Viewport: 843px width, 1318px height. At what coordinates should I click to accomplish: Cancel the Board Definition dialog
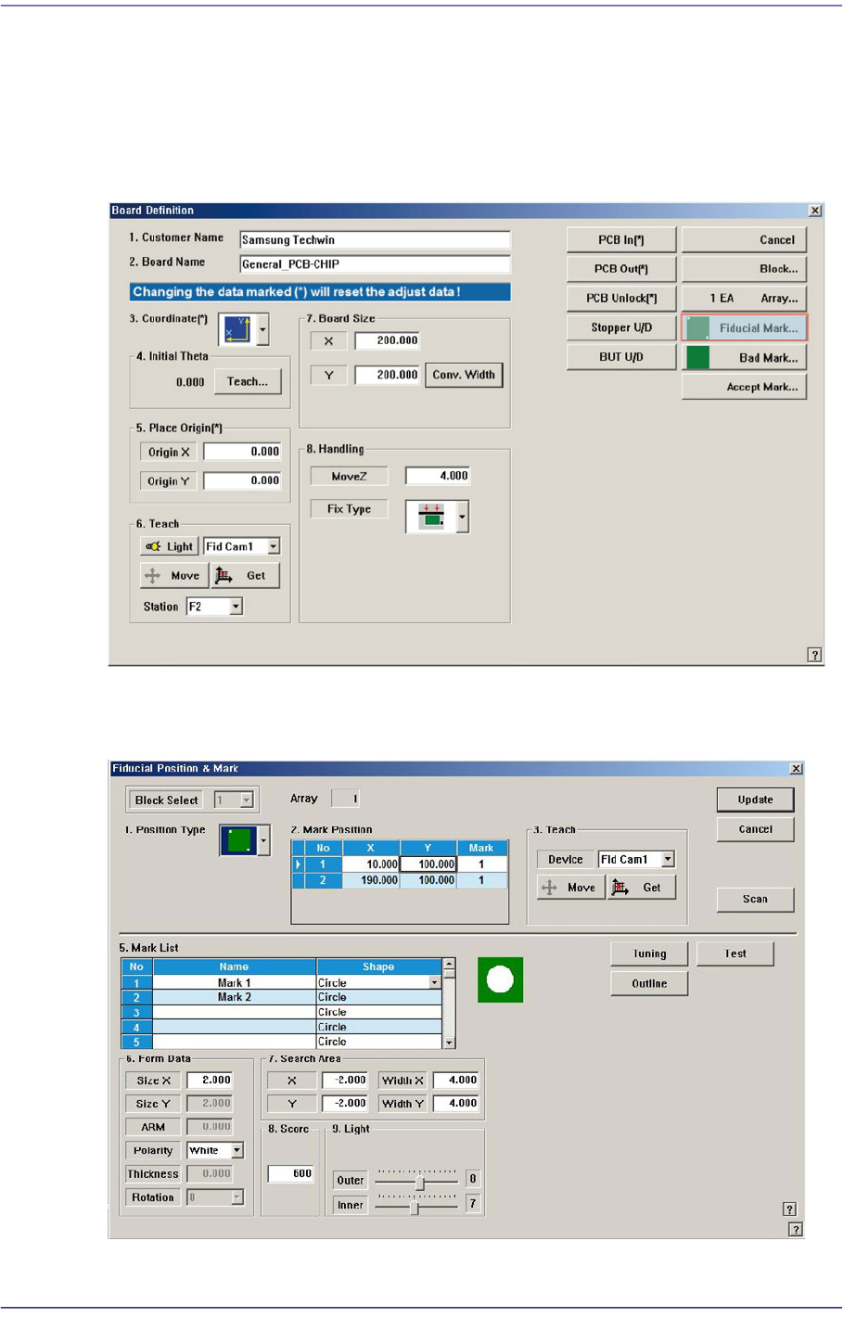click(x=745, y=239)
